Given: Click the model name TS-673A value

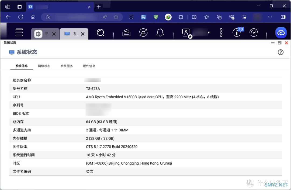Looking at the screenshot, I should 93,89.
